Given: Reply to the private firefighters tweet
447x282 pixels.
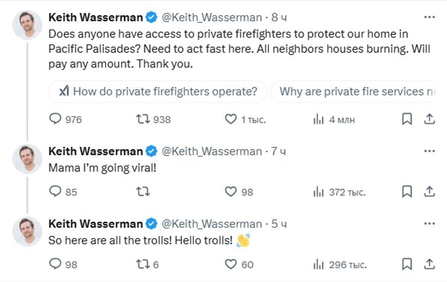Looking at the screenshot, I should [x=56, y=119].
